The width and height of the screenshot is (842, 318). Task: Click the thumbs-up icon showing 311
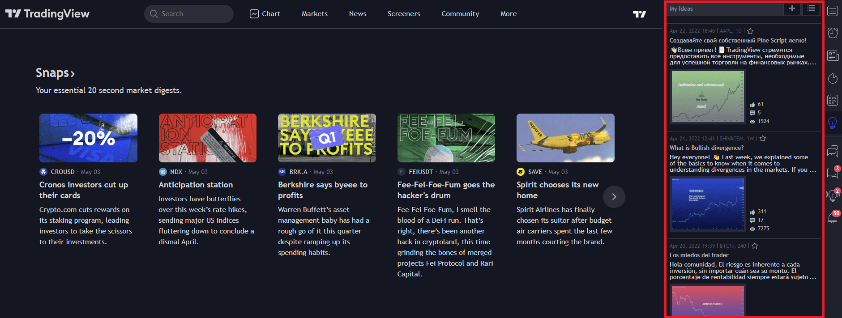click(x=752, y=212)
